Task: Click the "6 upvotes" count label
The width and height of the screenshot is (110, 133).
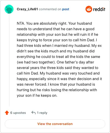Action: tap(18, 113)
